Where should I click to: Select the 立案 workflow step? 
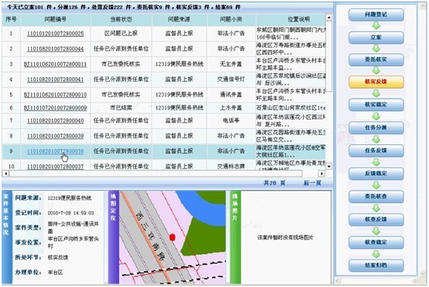tap(376, 37)
